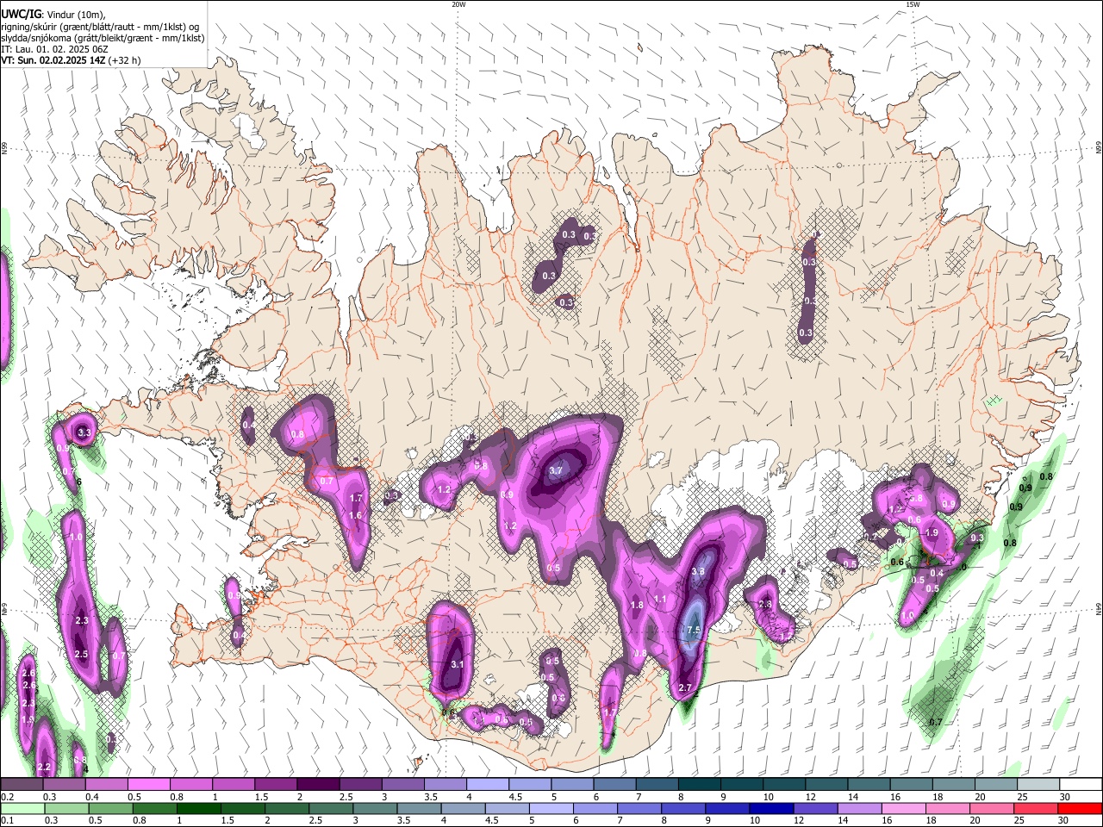
Task: Select the 'slydda/snjókoma (grátt/bleikt/grænt' legend line
Action: pos(103,38)
